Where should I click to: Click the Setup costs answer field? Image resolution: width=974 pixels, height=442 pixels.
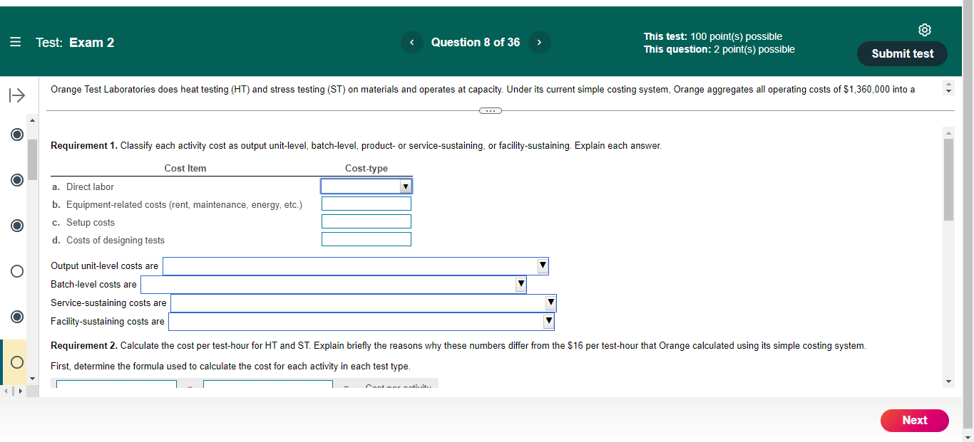366,221
